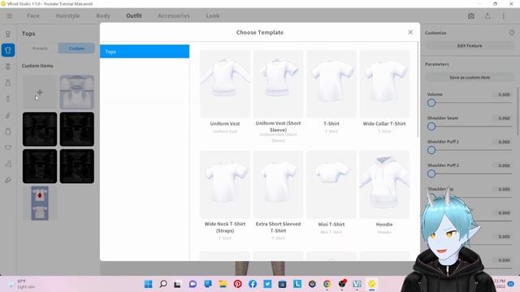Open Windows Start button on taskbar
Image resolution: width=520 pixels, height=292 pixels.
click(x=148, y=284)
